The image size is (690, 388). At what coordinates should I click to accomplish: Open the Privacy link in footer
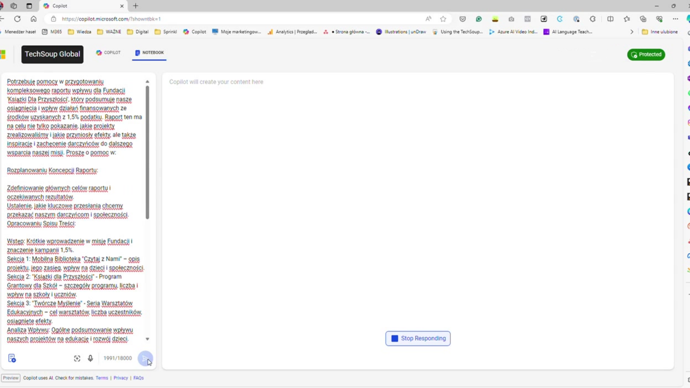120,378
